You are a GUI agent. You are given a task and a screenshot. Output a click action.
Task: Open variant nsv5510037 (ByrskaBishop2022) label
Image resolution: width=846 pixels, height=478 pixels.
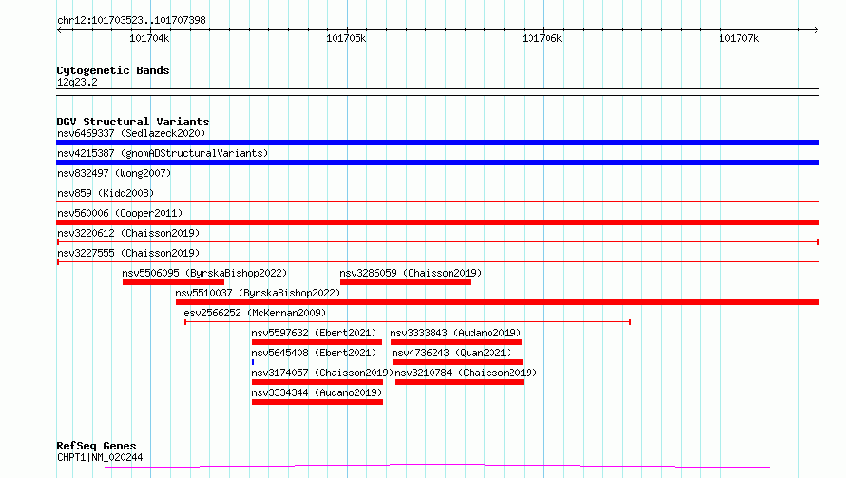pos(258,293)
